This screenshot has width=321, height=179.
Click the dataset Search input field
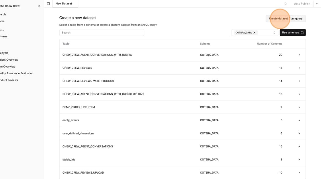click(101, 33)
